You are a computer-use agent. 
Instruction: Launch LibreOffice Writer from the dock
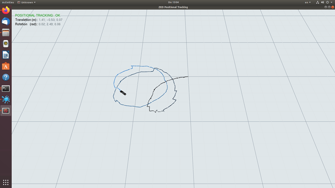coord(6,55)
